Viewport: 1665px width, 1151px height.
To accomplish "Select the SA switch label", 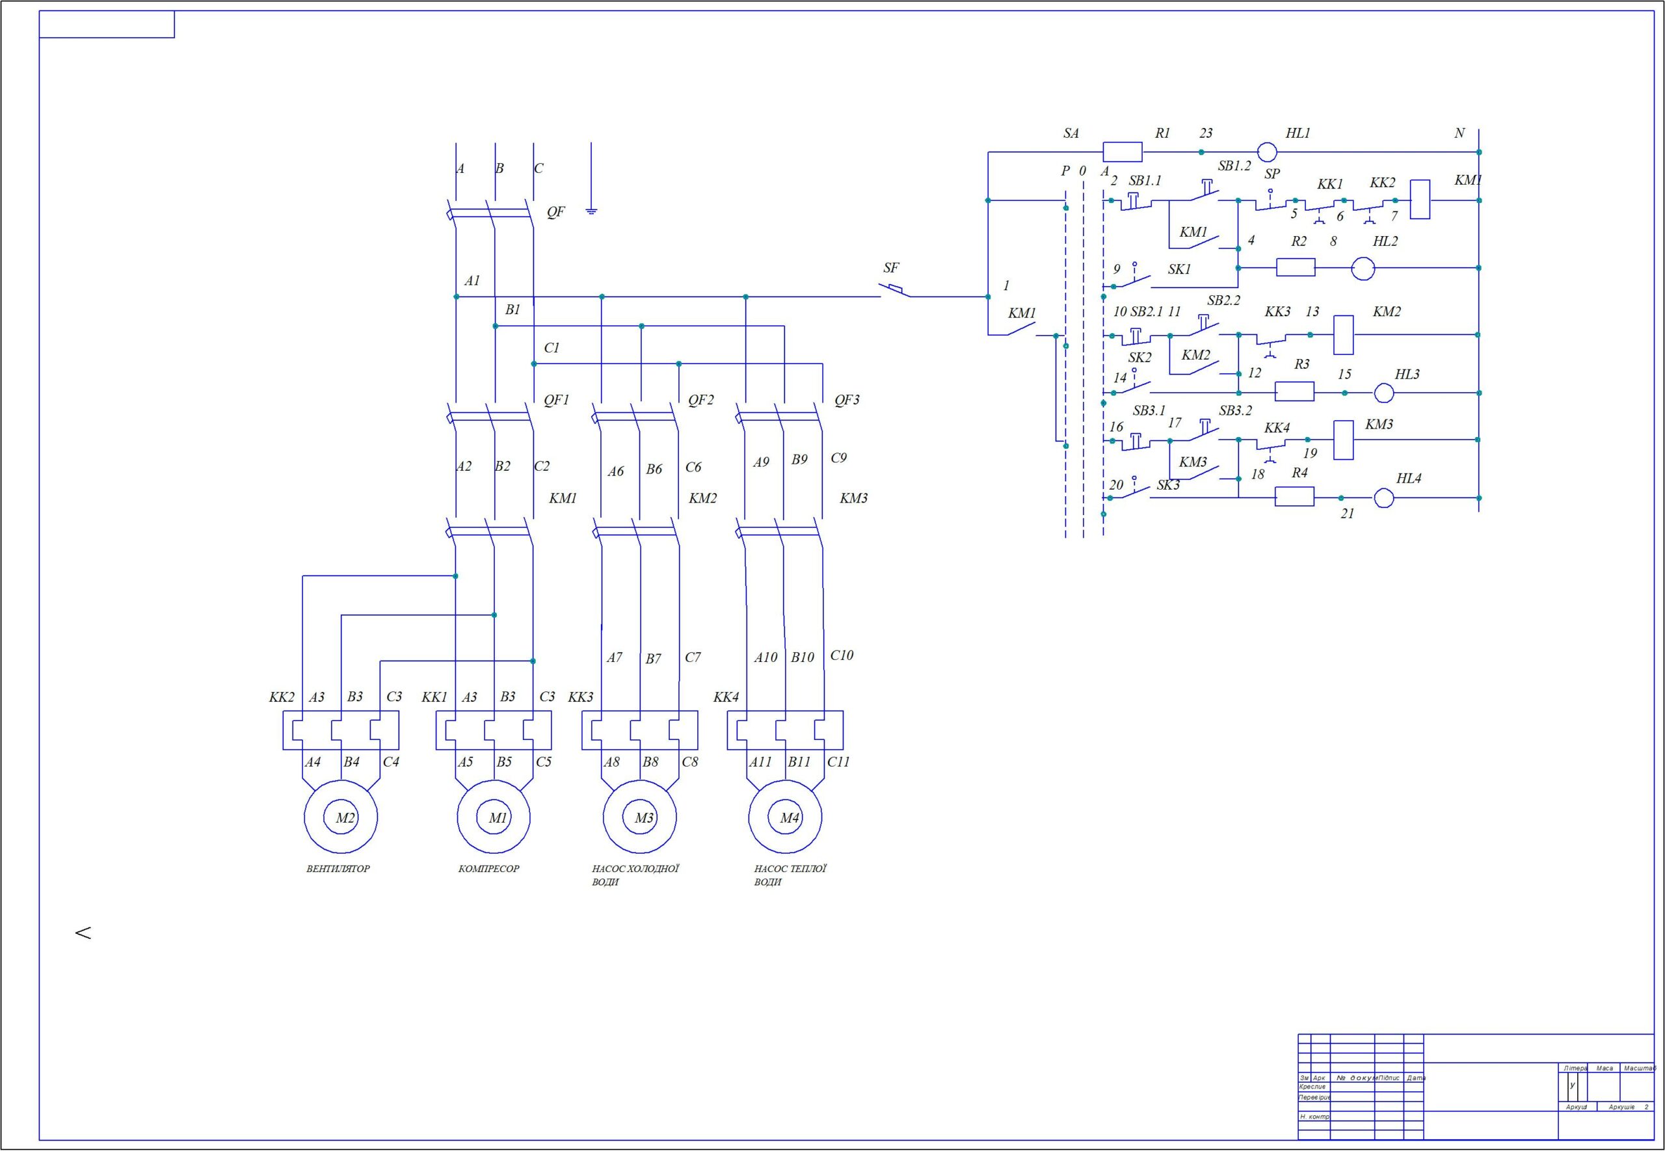I will tap(1072, 133).
